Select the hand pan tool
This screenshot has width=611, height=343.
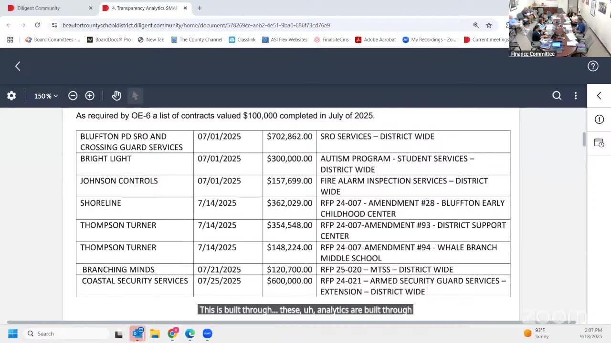click(x=116, y=96)
